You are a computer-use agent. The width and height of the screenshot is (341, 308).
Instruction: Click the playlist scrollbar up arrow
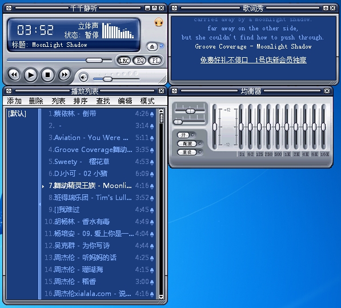tap(161, 111)
